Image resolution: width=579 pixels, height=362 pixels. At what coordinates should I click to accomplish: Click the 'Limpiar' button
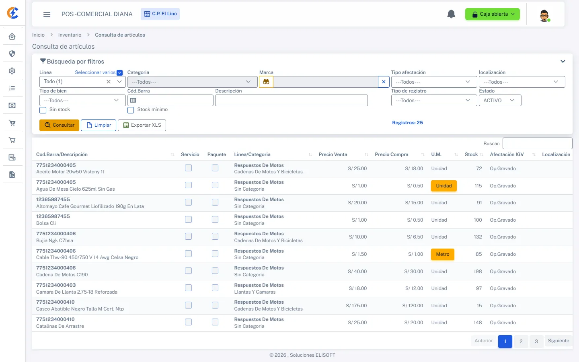coord(99,125)
